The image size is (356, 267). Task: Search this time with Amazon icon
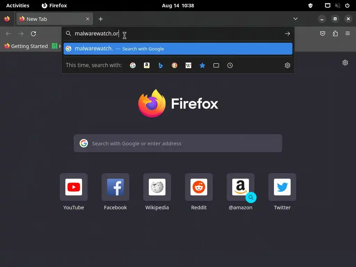tap(147, 65)
